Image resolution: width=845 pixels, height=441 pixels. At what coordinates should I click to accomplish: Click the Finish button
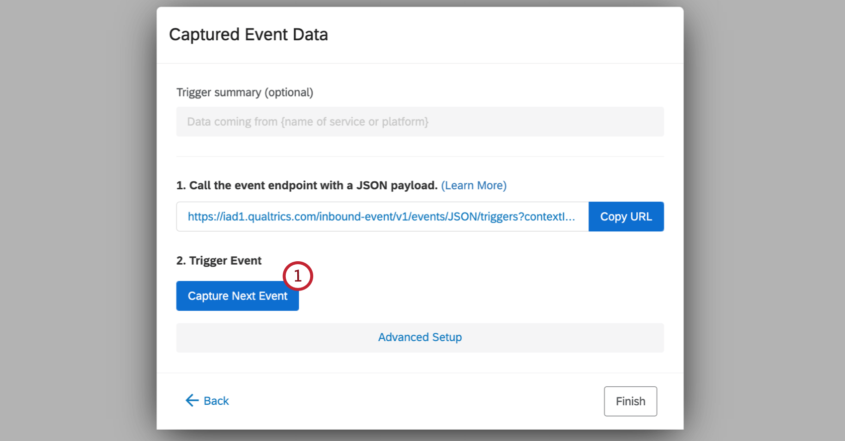(x=630, y=401)
